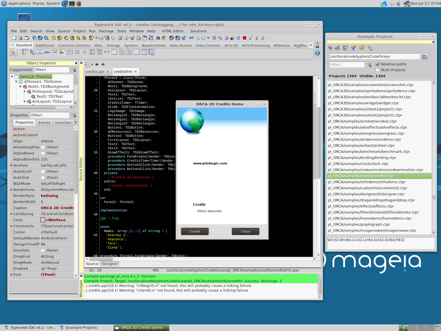Viewport: 441px width, 331px height.
Task: Click the green forward arrow in Source Editor
Action: click(x=103, y=65)
